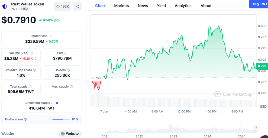Image resolution: width=268 pixels, height=138 pixels.
Task: Click the 0.791 current price label
Action: [262, 66]
